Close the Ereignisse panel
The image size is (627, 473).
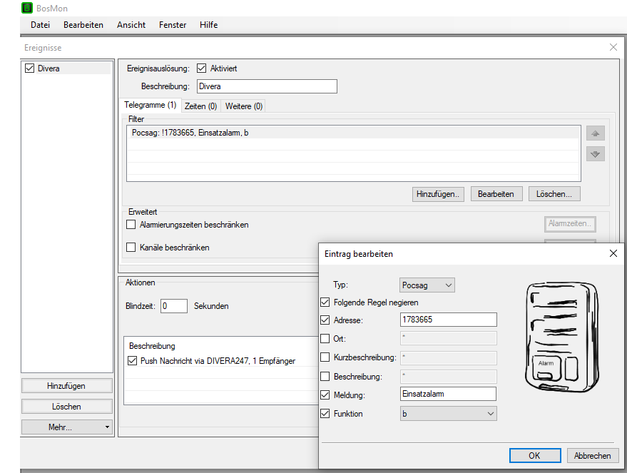613,47
